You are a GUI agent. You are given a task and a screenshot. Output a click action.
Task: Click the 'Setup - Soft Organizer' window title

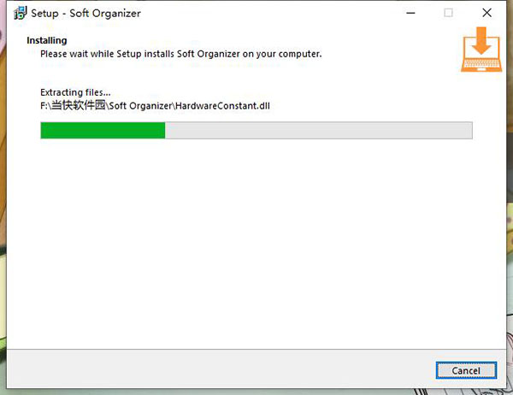pyautogui.click(x=85, y=14)
